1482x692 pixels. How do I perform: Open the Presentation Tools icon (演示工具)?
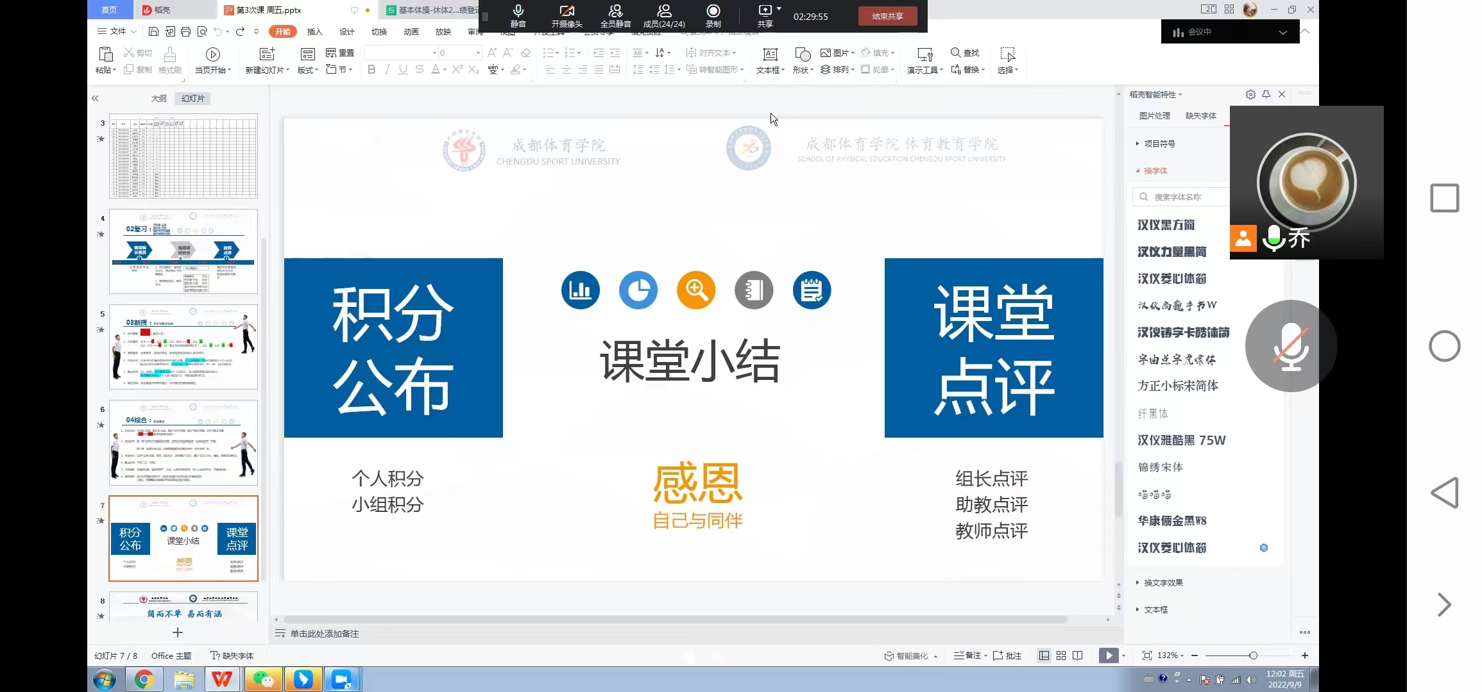[x=924, y=54]
